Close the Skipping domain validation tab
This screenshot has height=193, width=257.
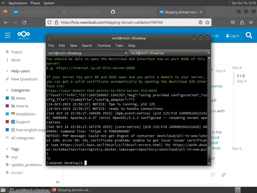click(x=201, y=12)
